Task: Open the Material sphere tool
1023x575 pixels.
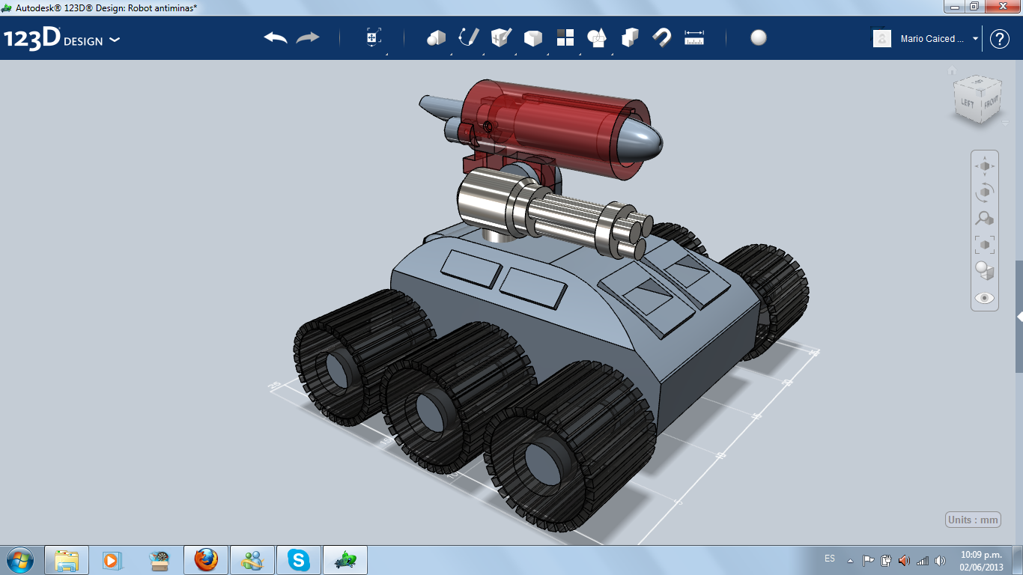Action: [x=759, y=38]
